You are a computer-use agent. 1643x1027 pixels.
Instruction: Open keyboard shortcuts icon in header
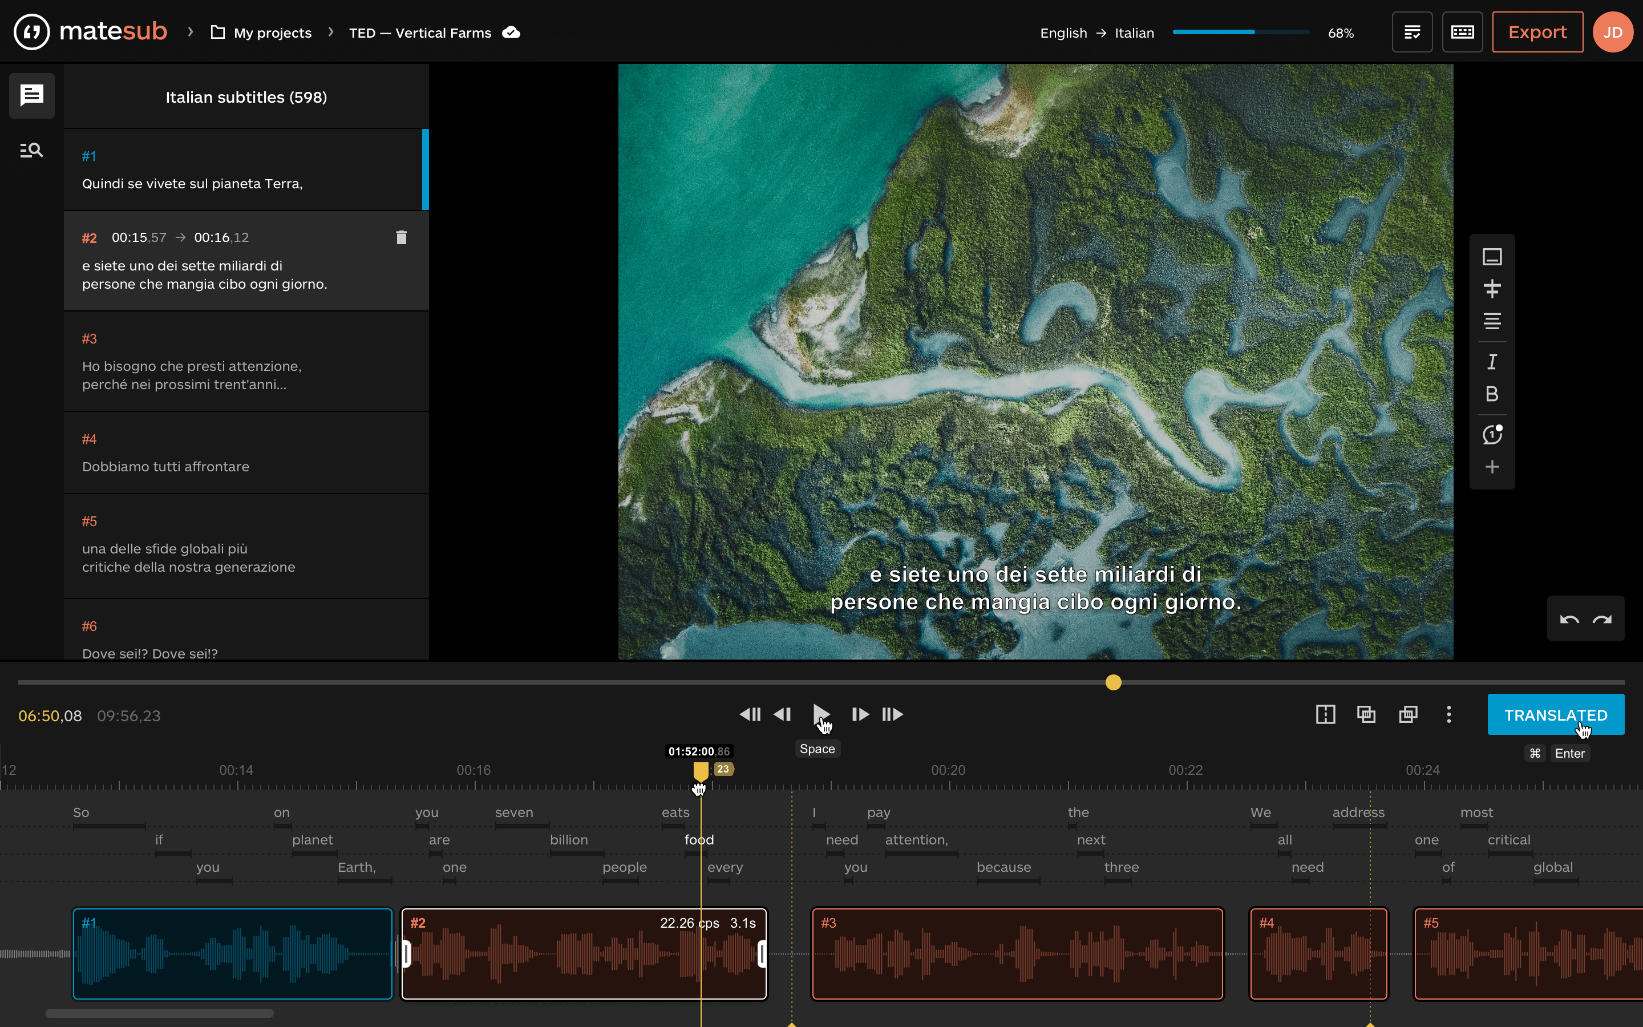click(x=1462, y=32)
